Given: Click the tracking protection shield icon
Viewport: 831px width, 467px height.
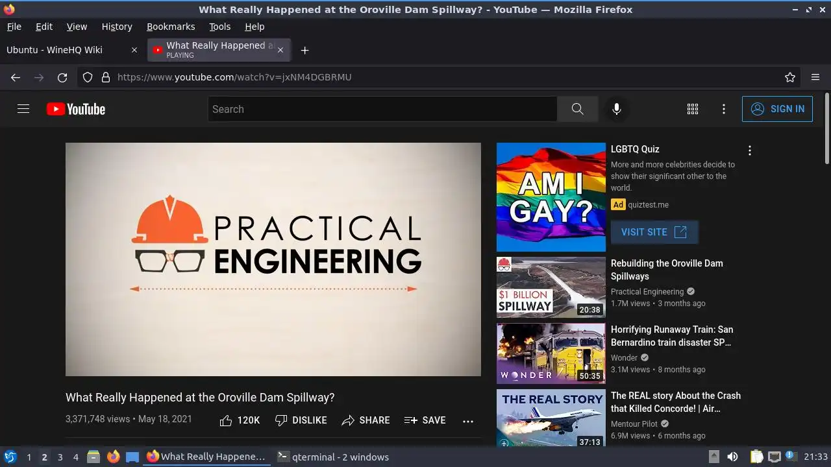Looking at the screenshot, I should 88,77.
